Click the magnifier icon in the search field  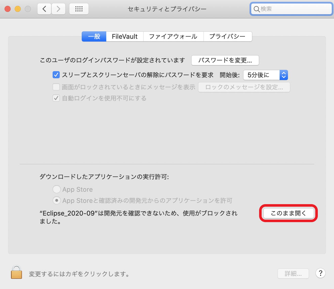(x=256, y=9)
